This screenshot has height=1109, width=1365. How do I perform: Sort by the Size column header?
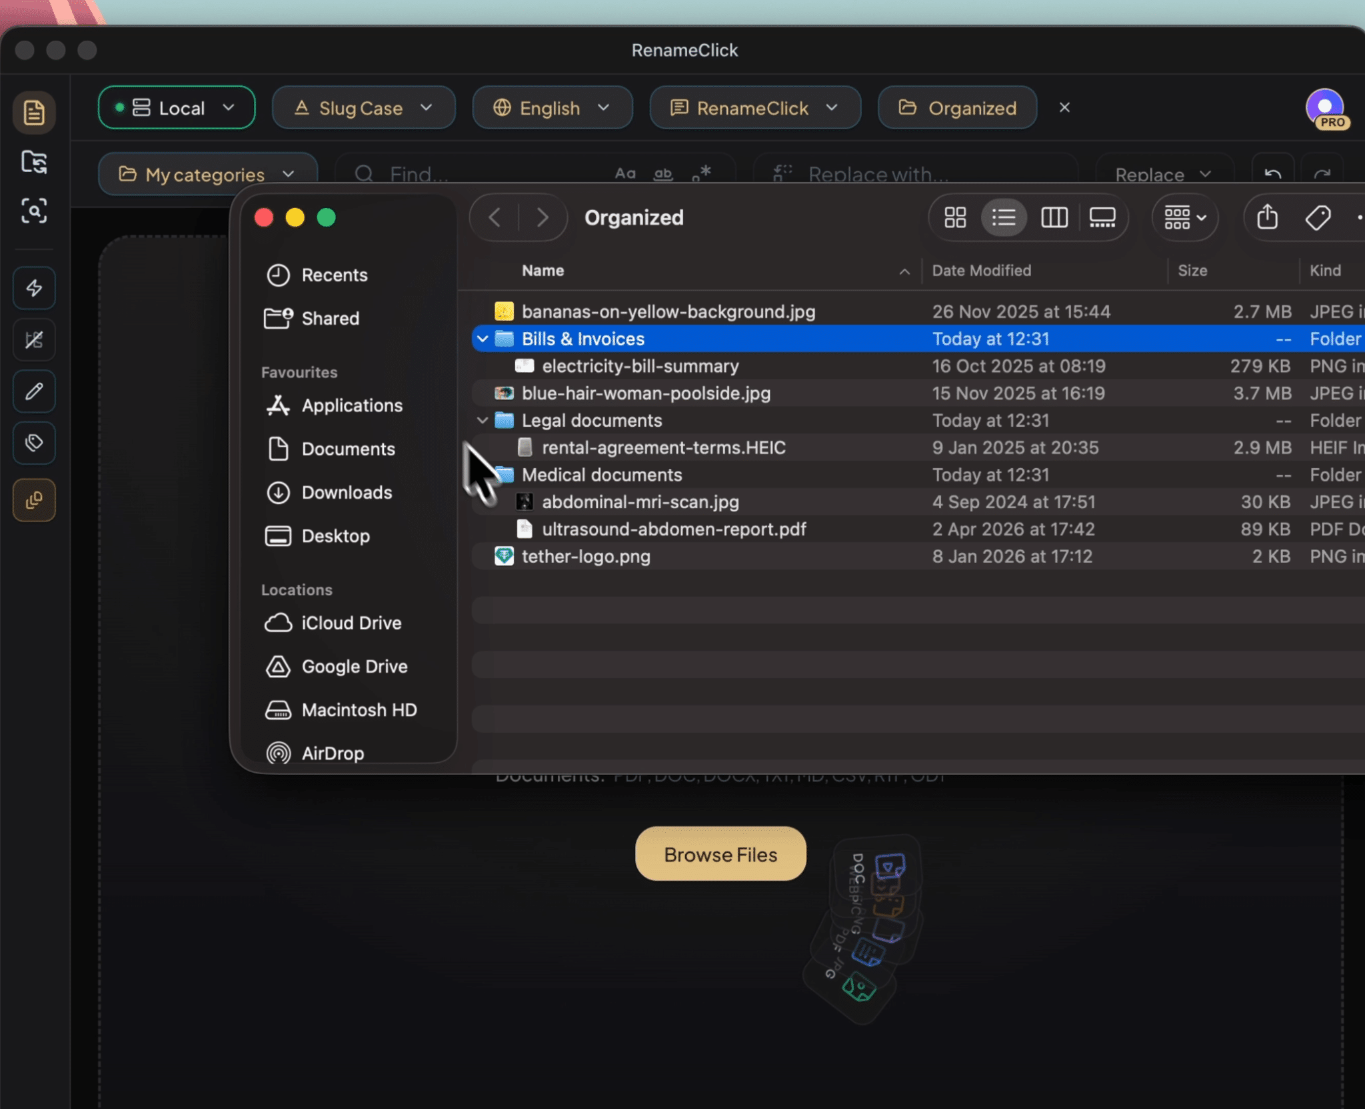(1234, 271)
